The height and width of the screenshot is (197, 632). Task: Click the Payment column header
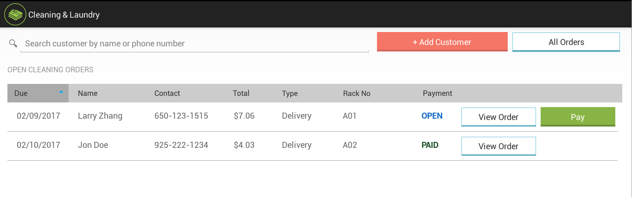pyautogui.click(x=437, y=93)
